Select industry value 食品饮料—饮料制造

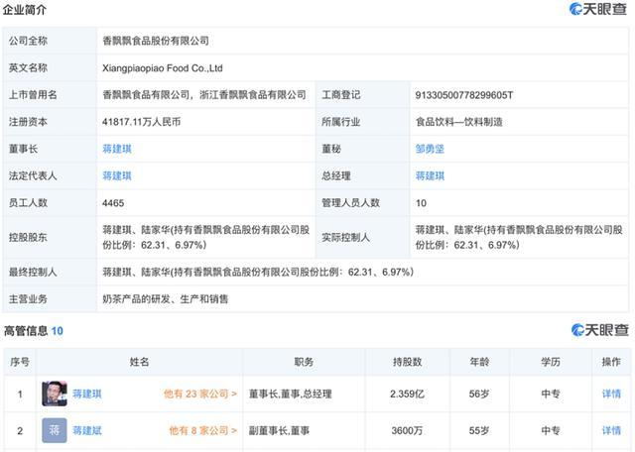pos(458,122)
